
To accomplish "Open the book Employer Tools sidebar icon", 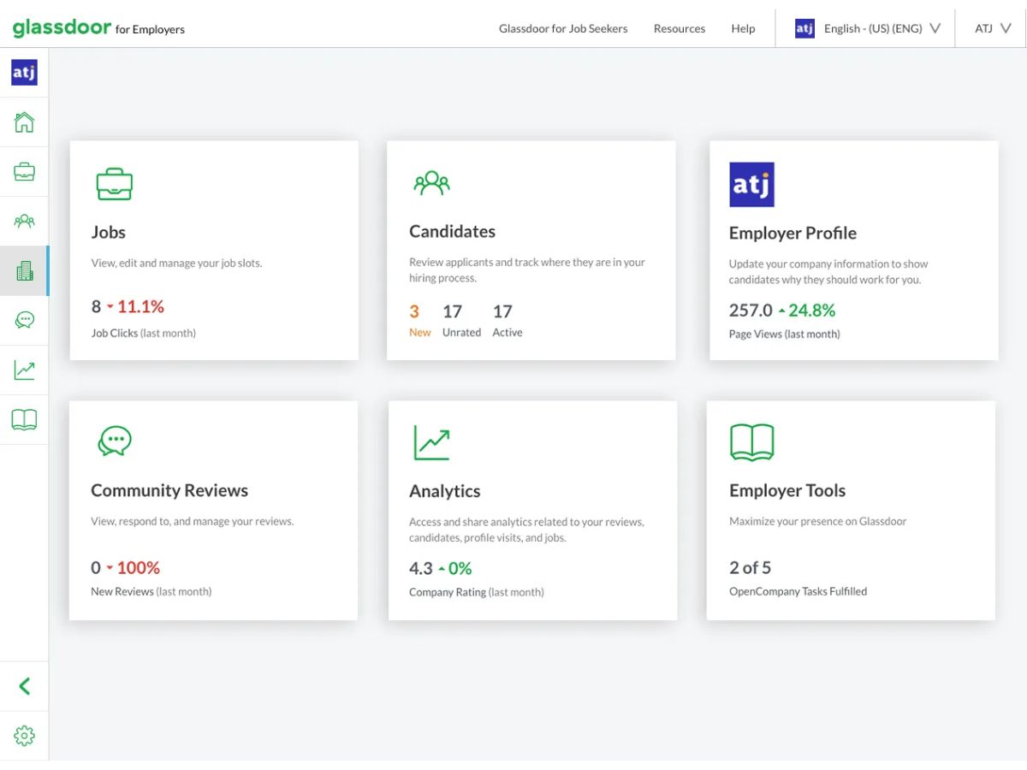I will tap(24, 420).
